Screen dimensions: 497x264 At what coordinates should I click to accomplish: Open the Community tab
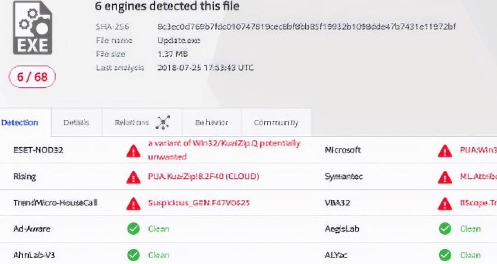click(276, 122)
